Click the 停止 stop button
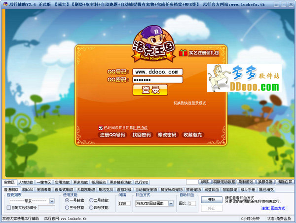The width and height of the screenshot is (296, 223). tap(212, 208)
